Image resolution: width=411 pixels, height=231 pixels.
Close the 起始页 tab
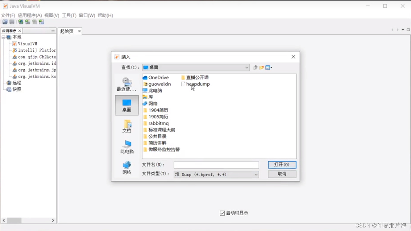79,31
